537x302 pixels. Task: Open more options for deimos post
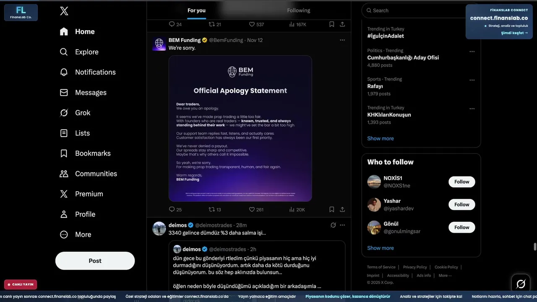[x=342, y=225]
